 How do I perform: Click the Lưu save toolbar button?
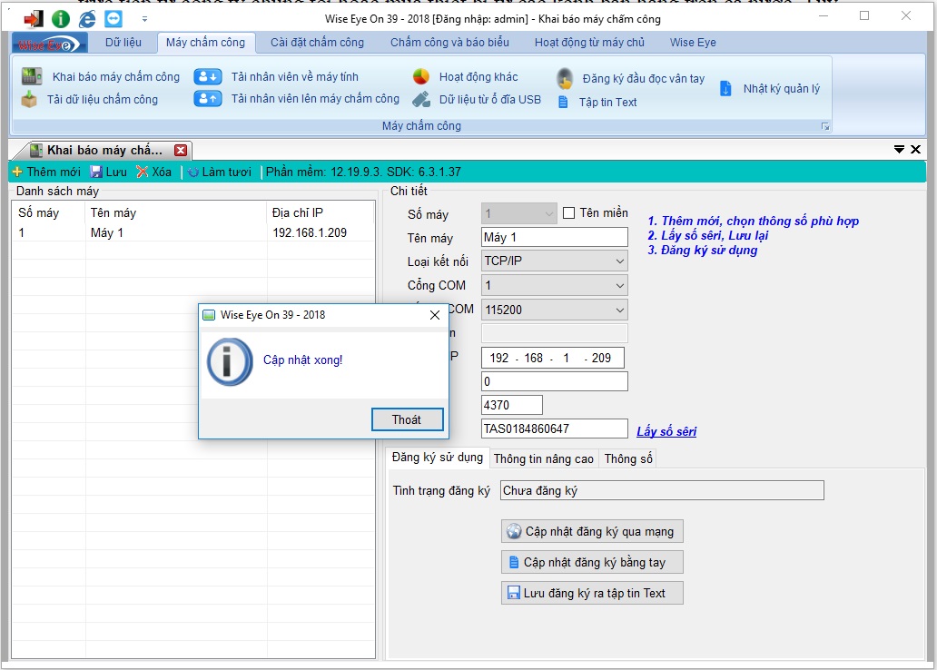pyautogui.click(x=108, y=172)
